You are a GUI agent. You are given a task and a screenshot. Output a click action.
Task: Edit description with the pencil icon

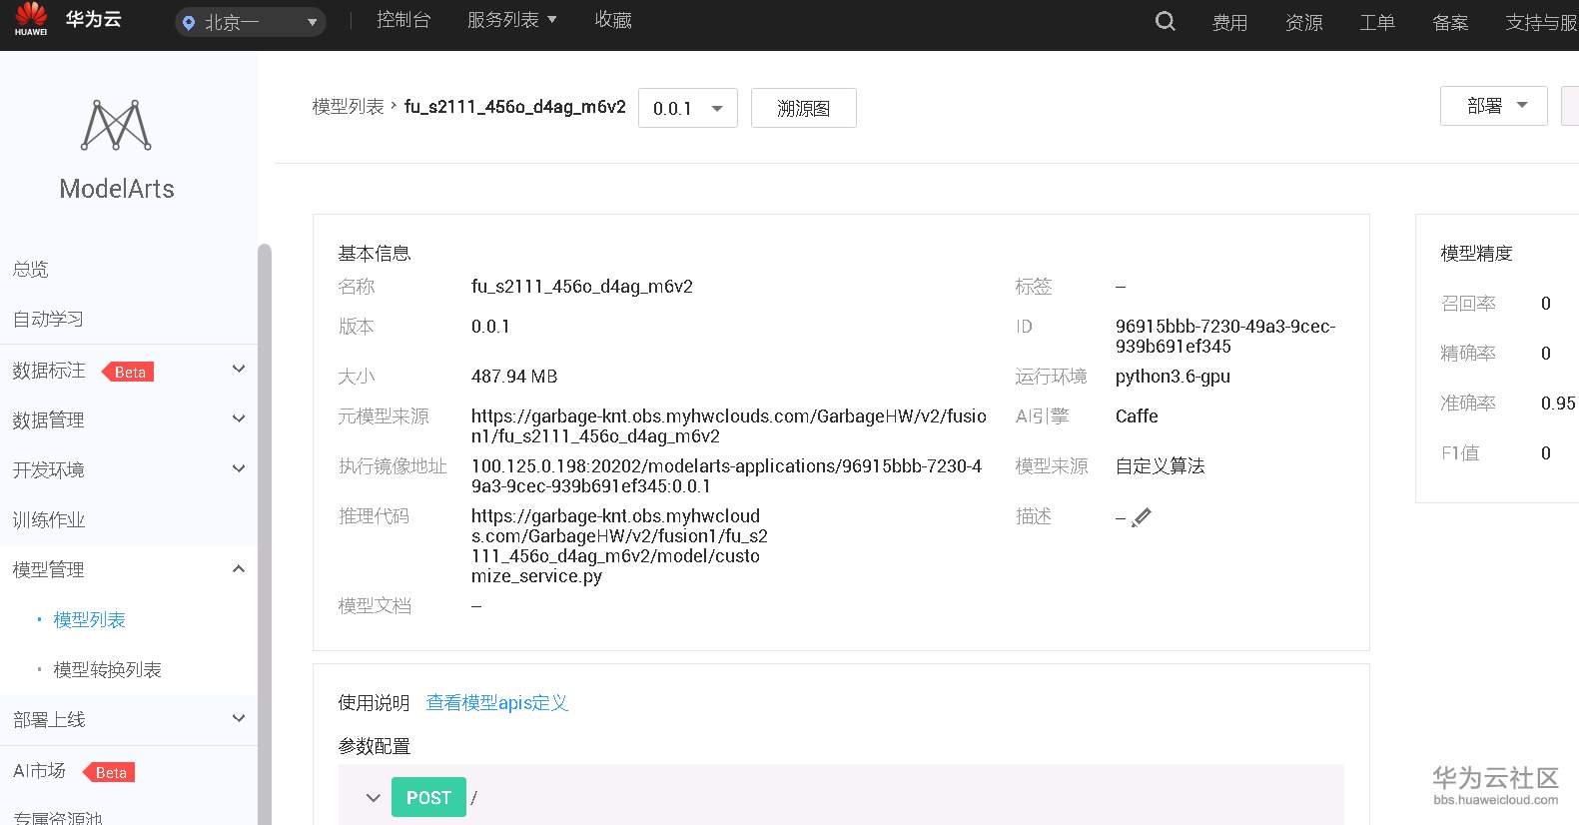(x=1142, y=517)
